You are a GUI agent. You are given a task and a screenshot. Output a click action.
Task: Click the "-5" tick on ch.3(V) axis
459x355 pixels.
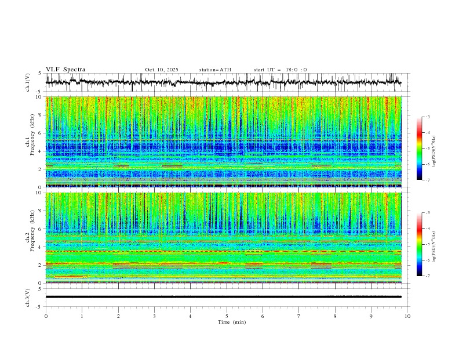coord(39,307)
